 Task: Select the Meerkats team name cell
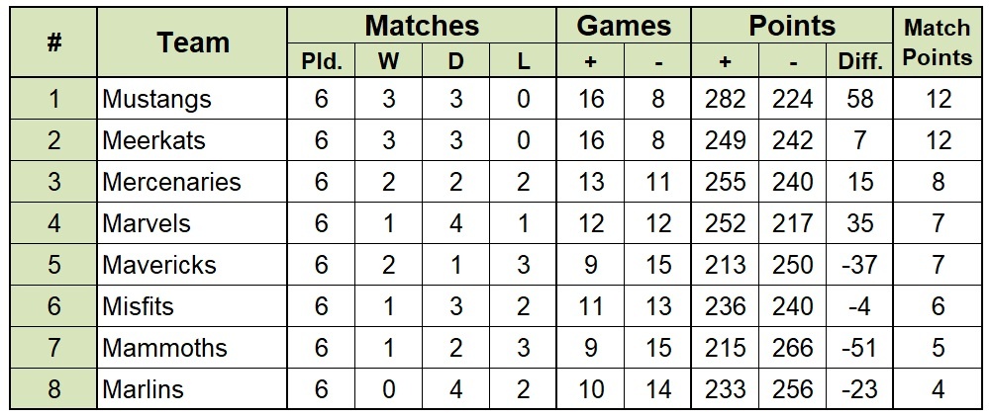click(192, 140)
